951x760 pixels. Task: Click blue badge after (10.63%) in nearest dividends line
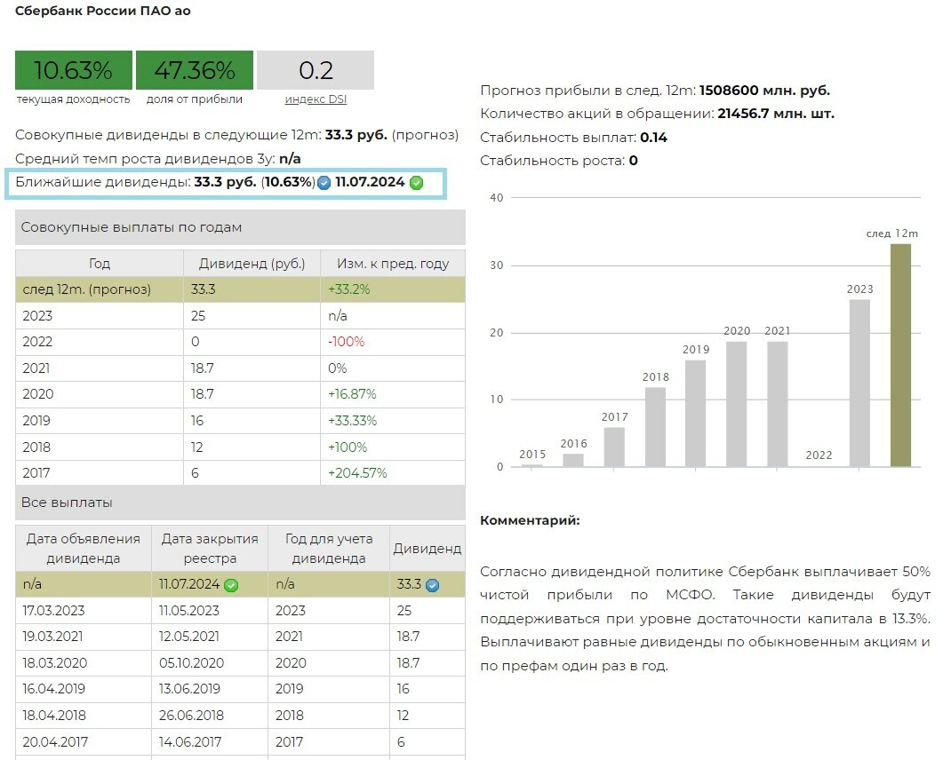(324, 183)
